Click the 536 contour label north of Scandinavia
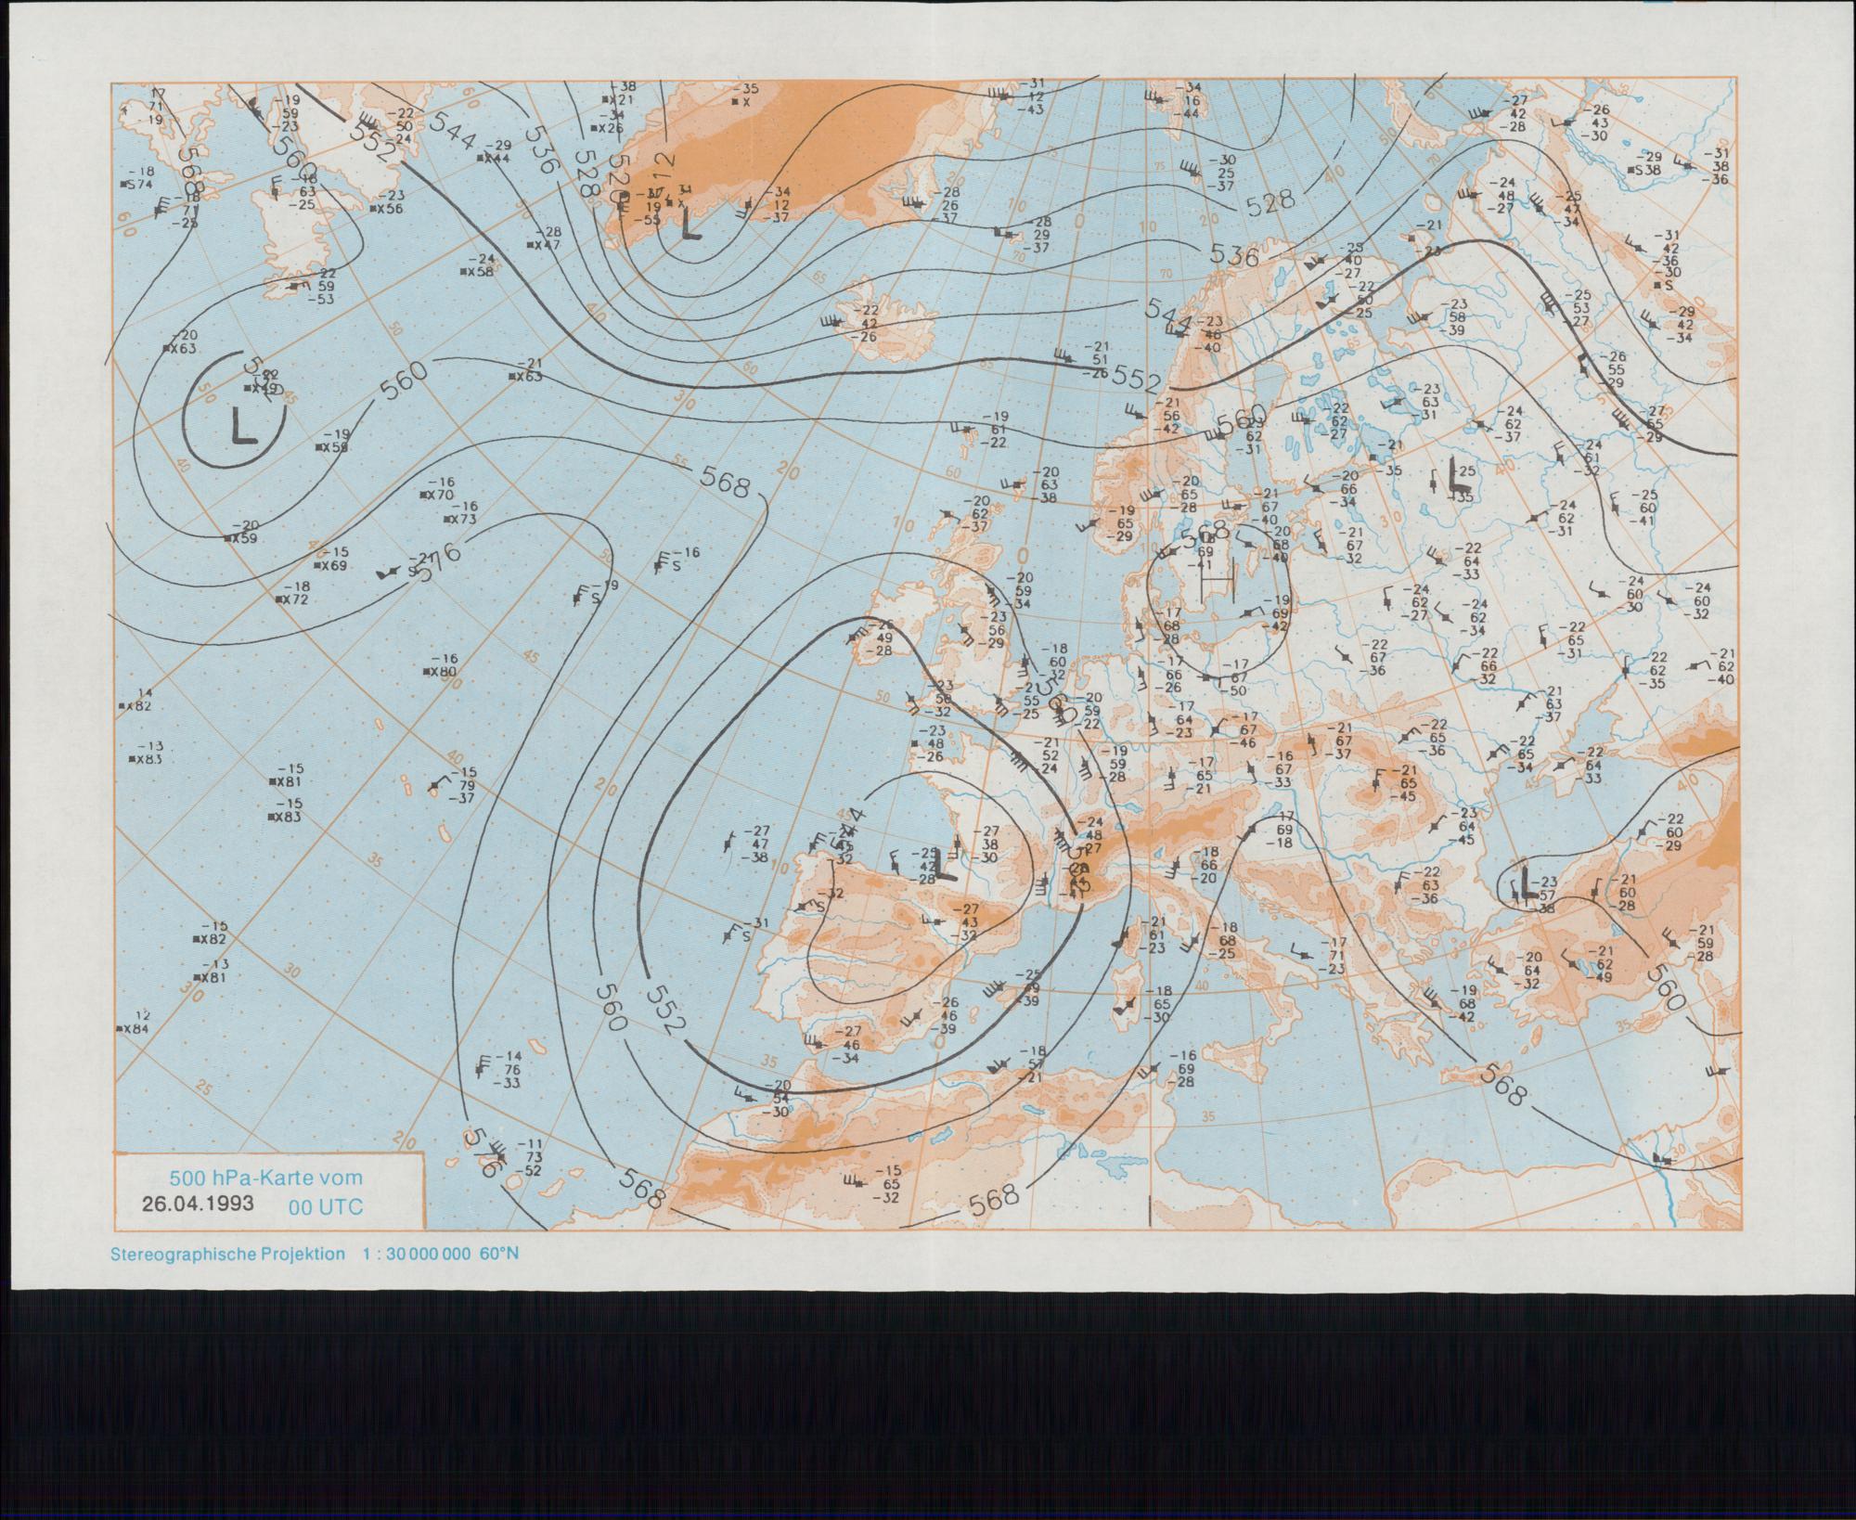The height and width of the screenshot is (1520, 1856). tap(1233, 255)
